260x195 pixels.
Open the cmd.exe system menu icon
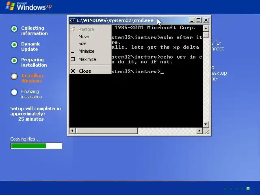[x=72, y=20]
